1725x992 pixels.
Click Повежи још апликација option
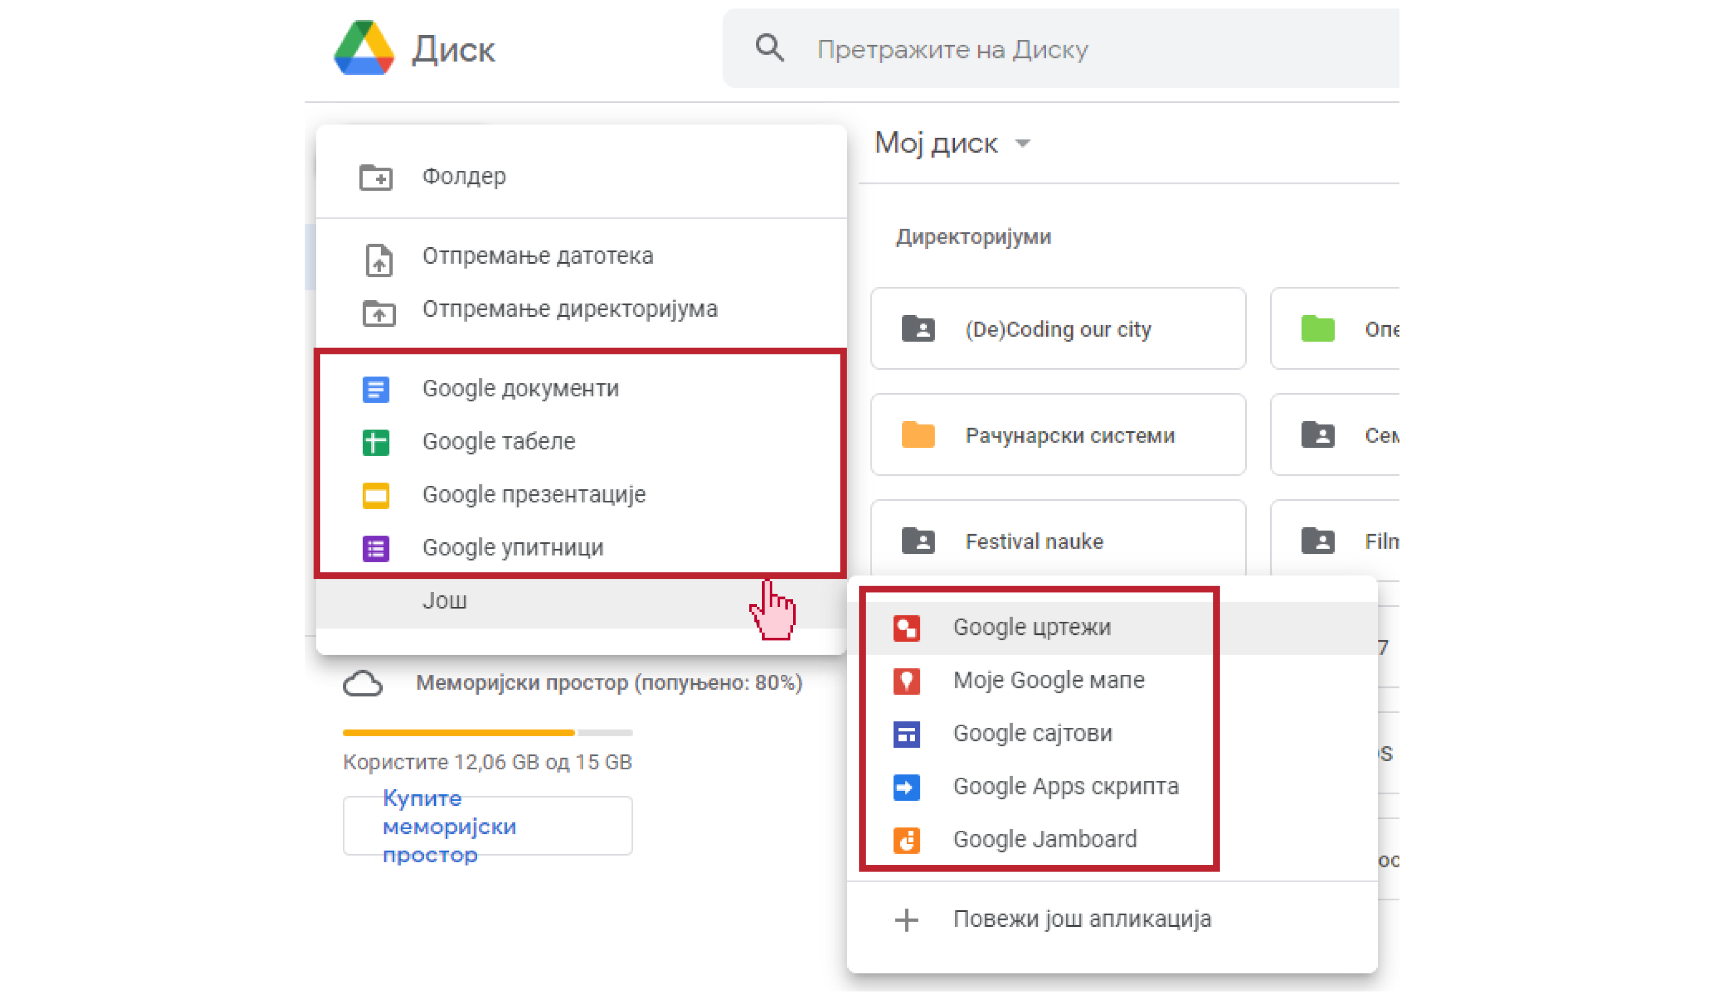(x=1081, y=920)
